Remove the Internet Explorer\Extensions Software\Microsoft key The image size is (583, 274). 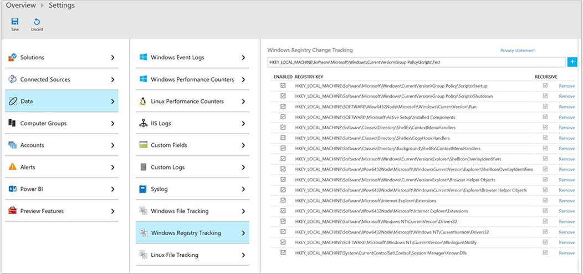click(x=566, y=201)
